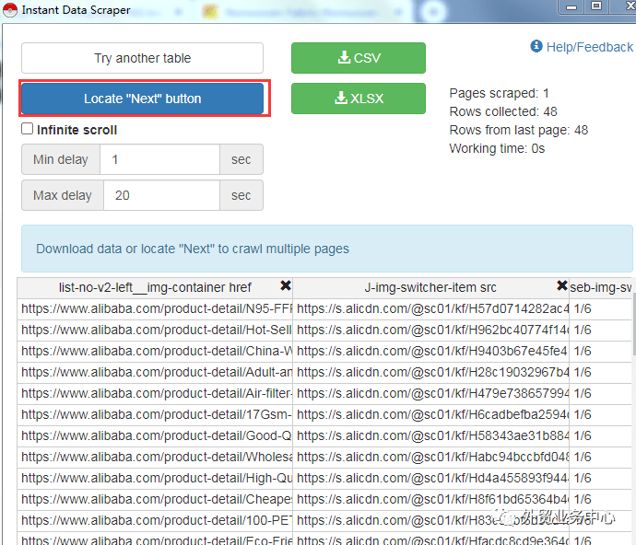Select the Habc94bccbfd048 image URL cell
Screen dimensions: 636x545
click(x=430, y=457)
